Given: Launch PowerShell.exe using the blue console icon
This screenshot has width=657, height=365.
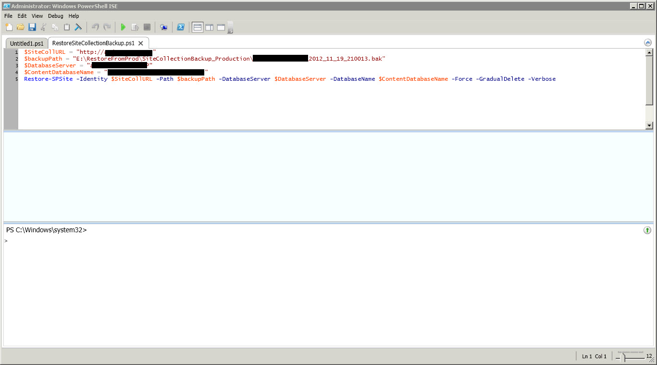Looking at the screenshot, I should [x=181, y=27].
